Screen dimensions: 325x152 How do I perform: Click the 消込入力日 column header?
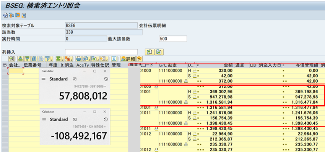(270, 65)
